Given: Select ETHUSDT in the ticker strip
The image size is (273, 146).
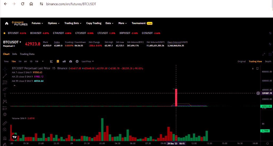Looking at the screenshot, I should pos(62,33).
